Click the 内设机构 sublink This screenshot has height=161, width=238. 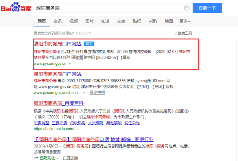(78, 123)
